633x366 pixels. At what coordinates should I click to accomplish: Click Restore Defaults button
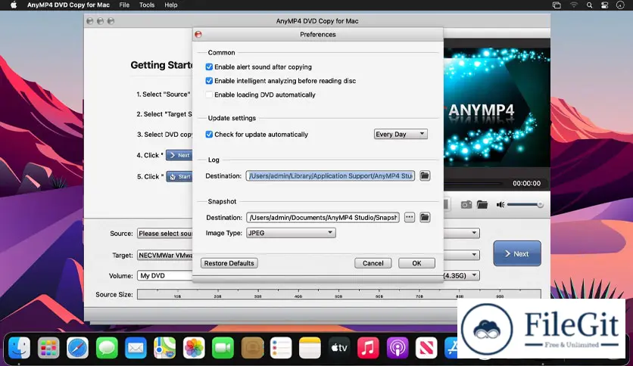[x=229, y=263]
